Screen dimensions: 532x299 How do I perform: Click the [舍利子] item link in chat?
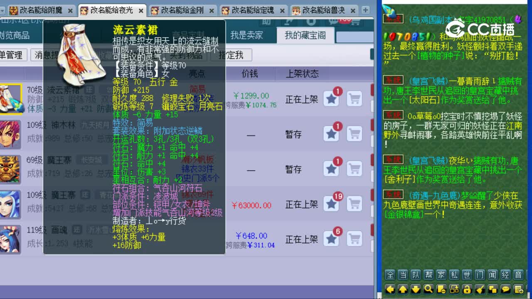[x=399, y=179]
